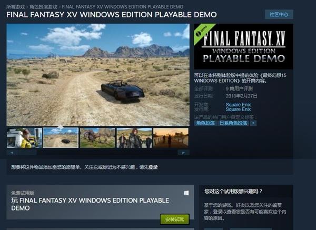Select the monster creature thumbnail
The image size is (316, 230).
[97, 138]
